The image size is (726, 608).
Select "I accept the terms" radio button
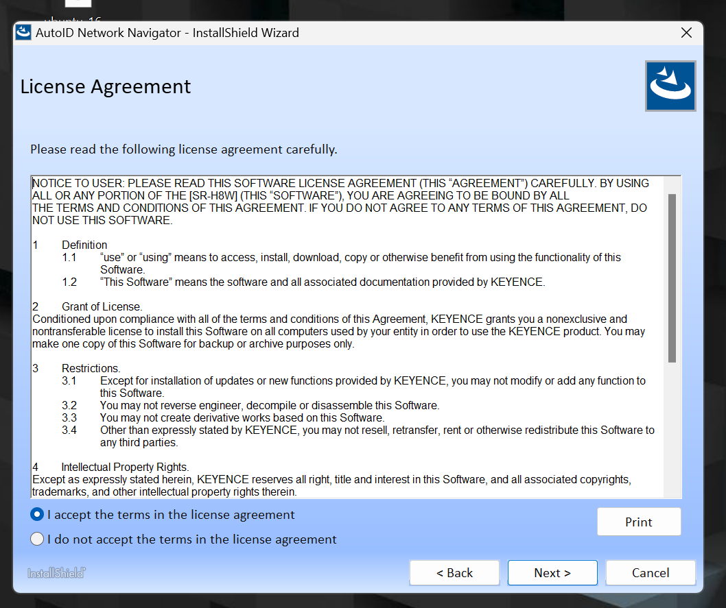(x=37, y=515)
